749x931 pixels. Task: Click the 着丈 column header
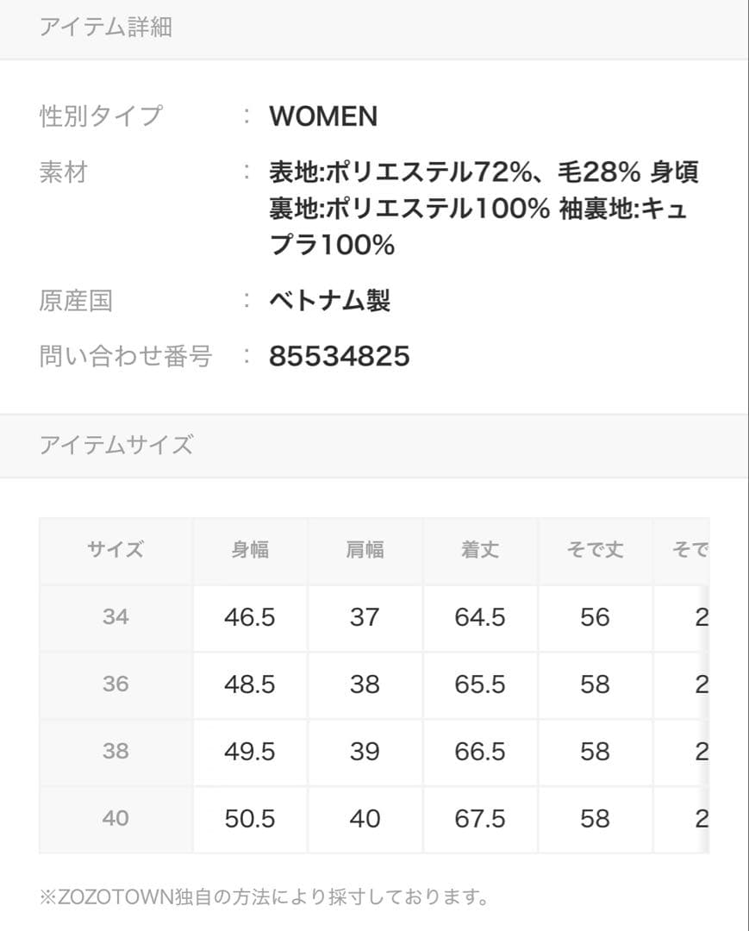pyautogui.click(x=480, y=550)
